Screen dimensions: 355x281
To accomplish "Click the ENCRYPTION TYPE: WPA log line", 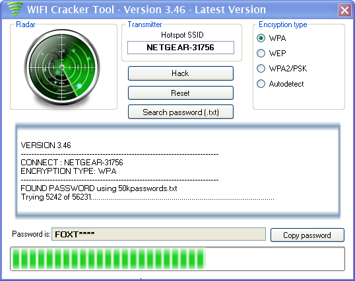I will click(x=69, y=171).
